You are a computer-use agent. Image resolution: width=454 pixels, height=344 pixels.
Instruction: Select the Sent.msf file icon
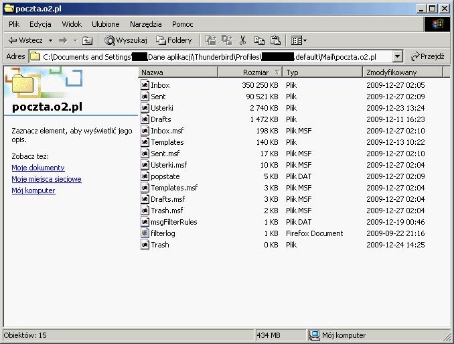(145, 153)
